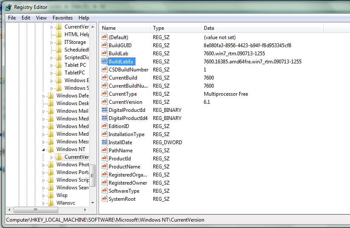Click the CSDBuildNumber value icon
The width and height of the screenshot is (350, 228).
click(x=104, y=69)
